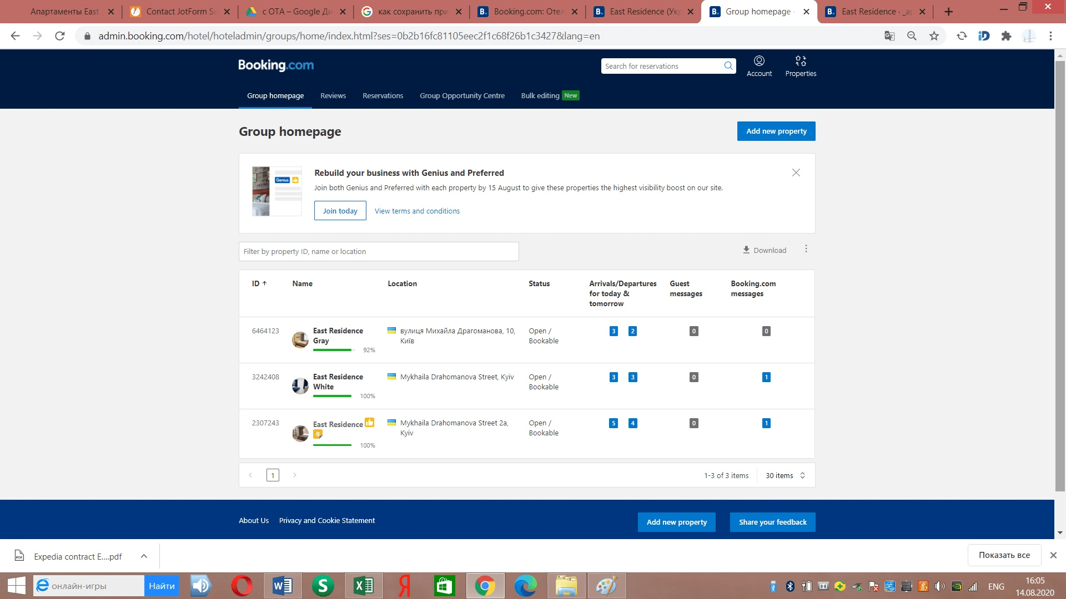Screen dimensions: 1066x599
Task: Open Group Opportunity Centre tab
Action: click(x=462, y=95)
